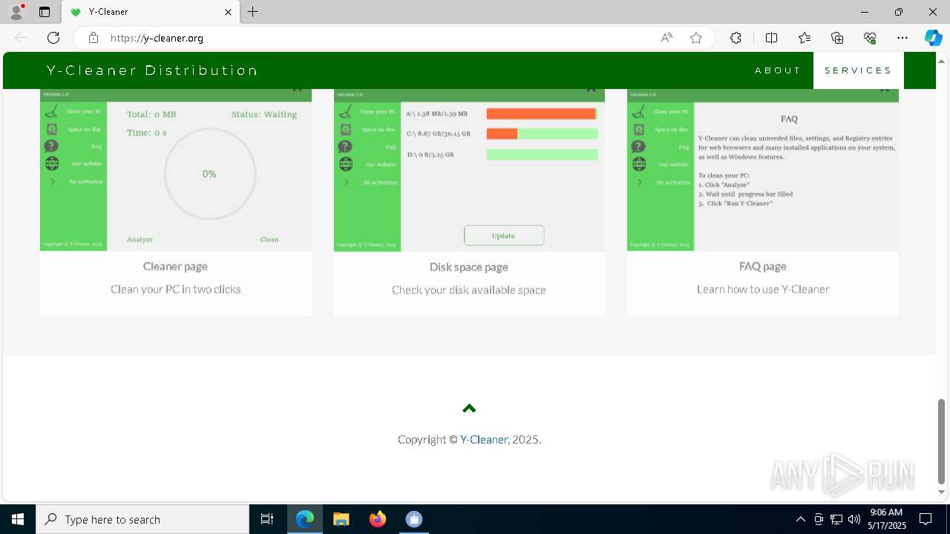This screenshot has height=534, width=950.
Task: Click Clean in the Cleaner screenshot
Action: coord(269,240)
